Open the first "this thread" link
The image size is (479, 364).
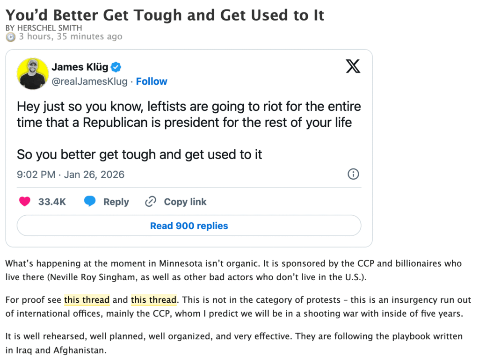pos(87,299)
